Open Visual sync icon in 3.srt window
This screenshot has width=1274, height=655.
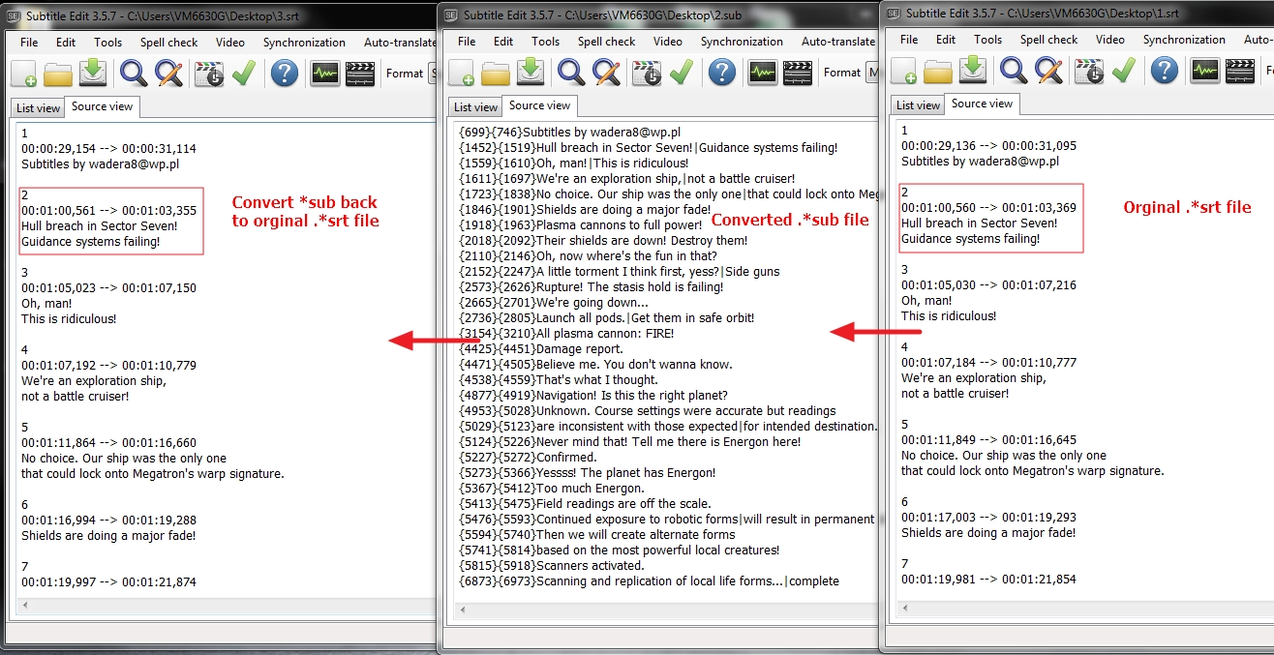209,74
